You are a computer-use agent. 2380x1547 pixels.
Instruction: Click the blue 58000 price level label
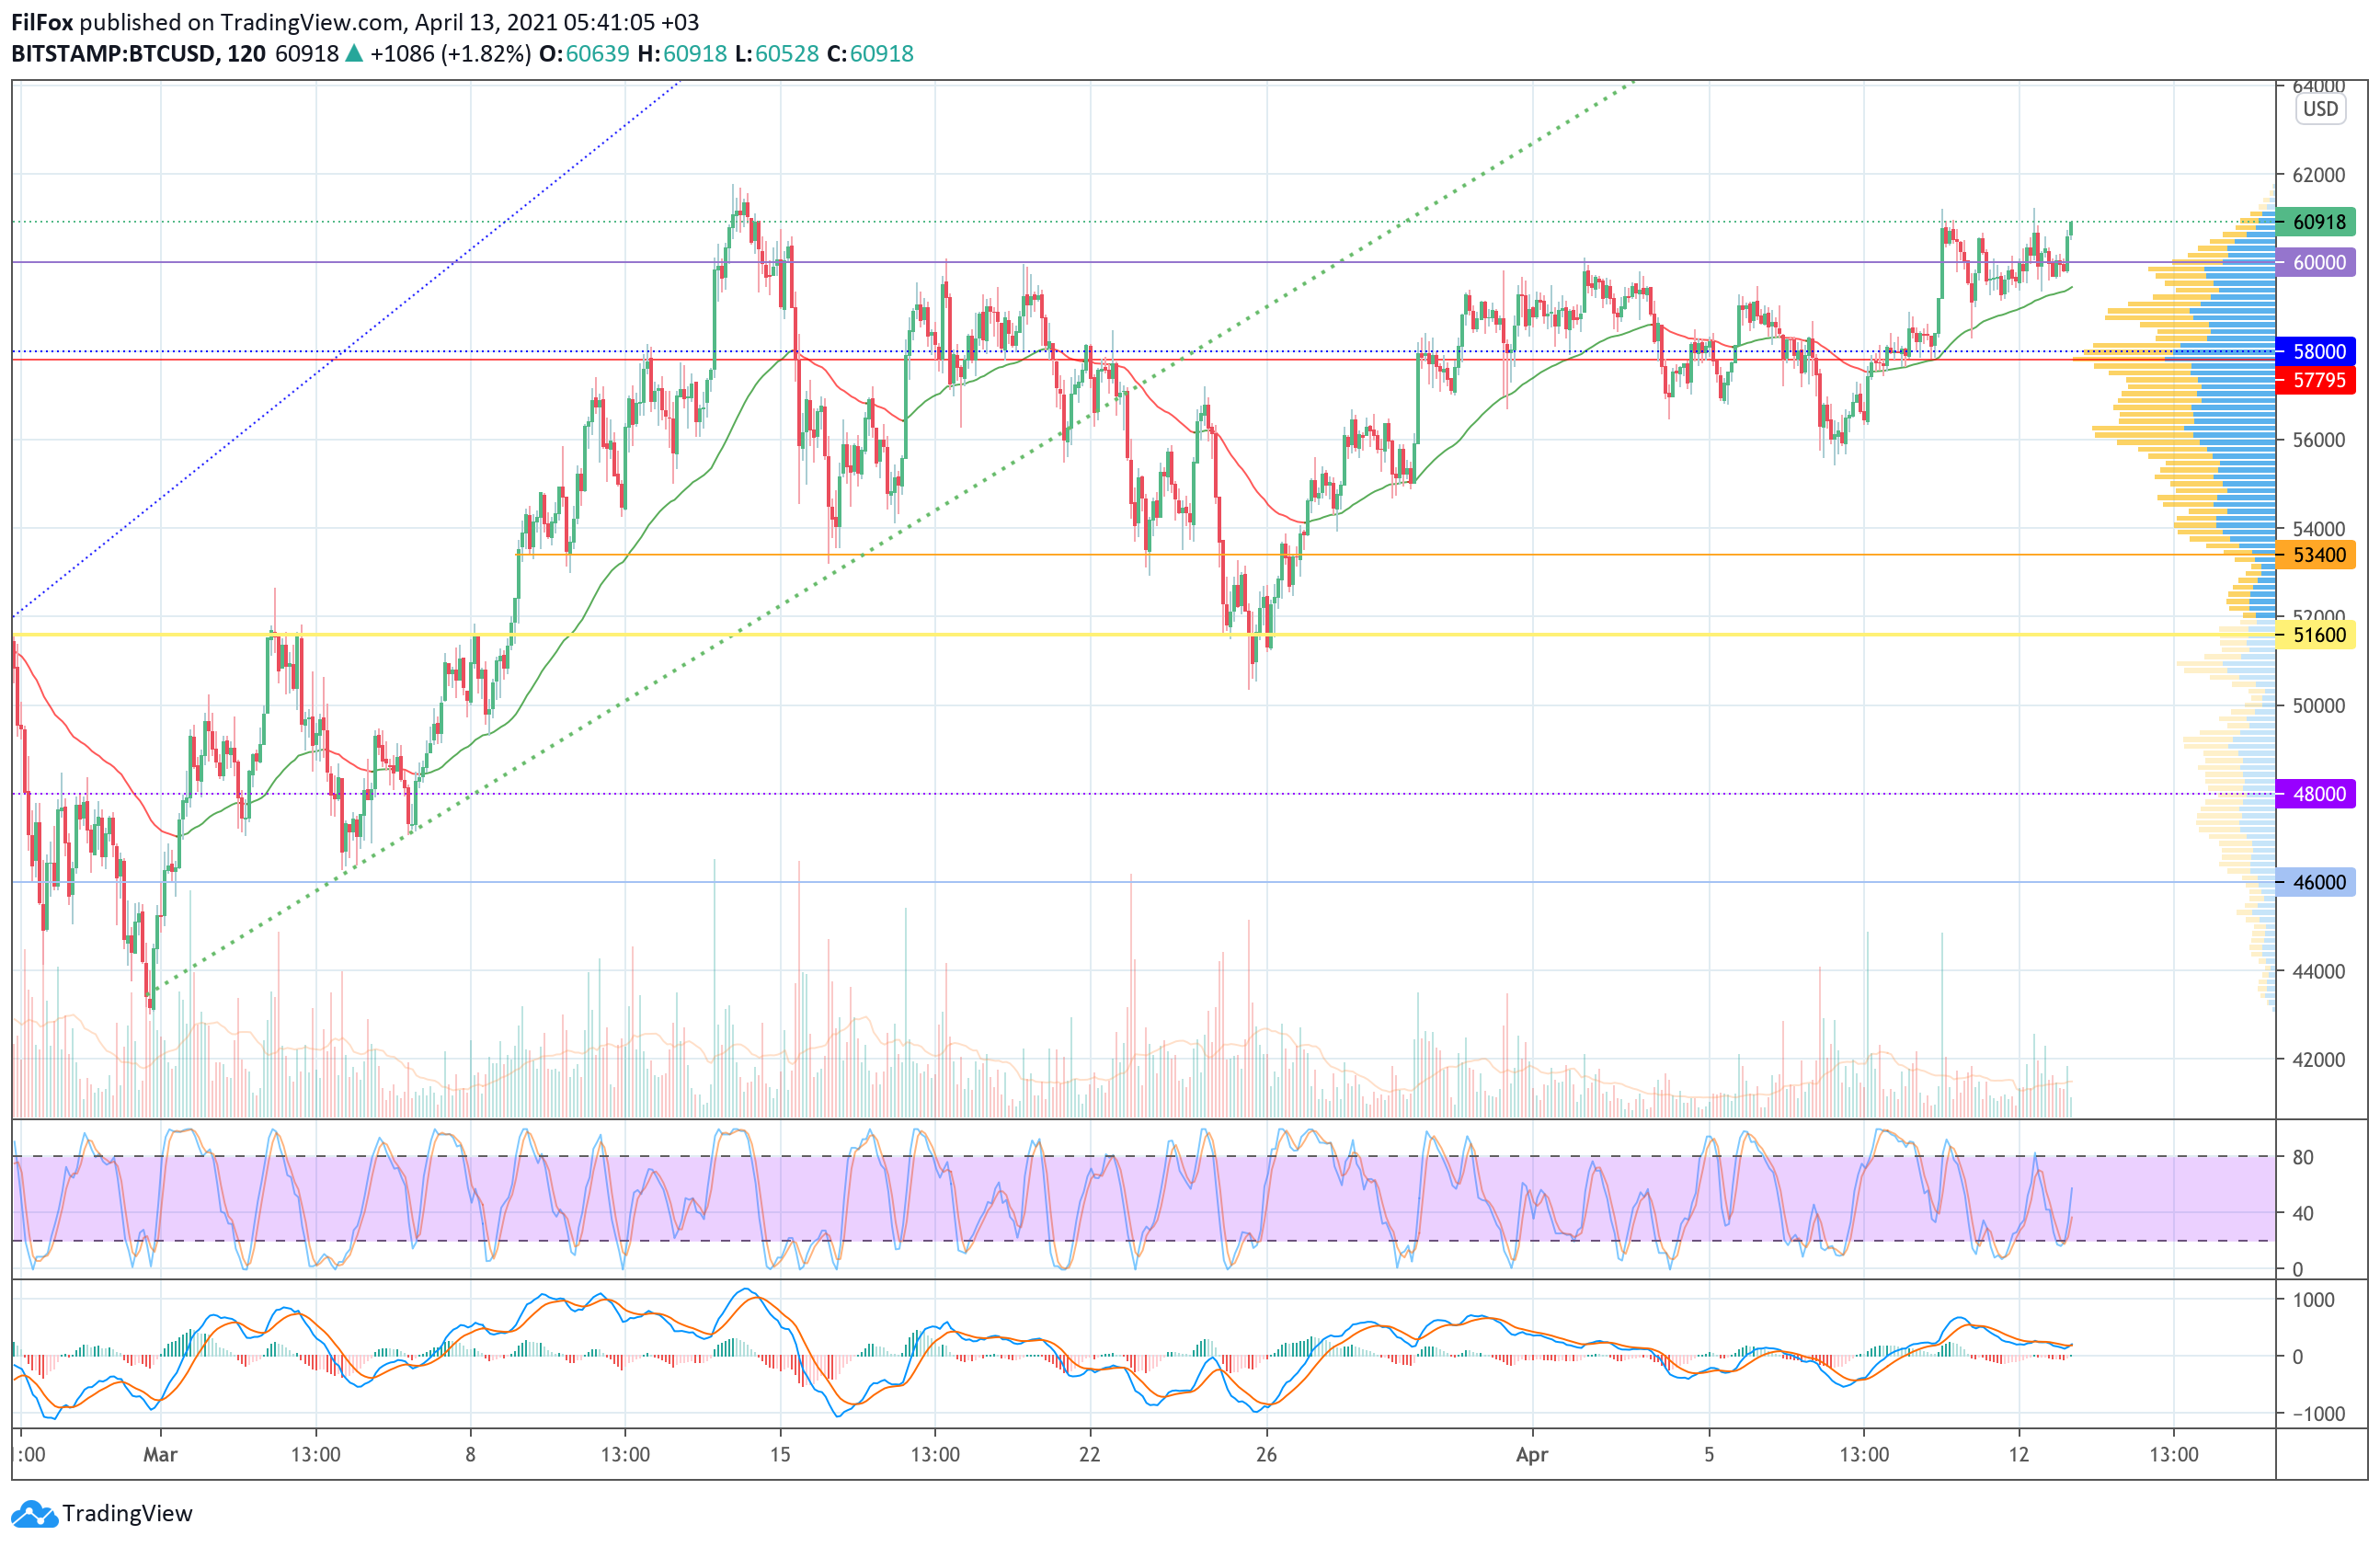coord(2318,352)
